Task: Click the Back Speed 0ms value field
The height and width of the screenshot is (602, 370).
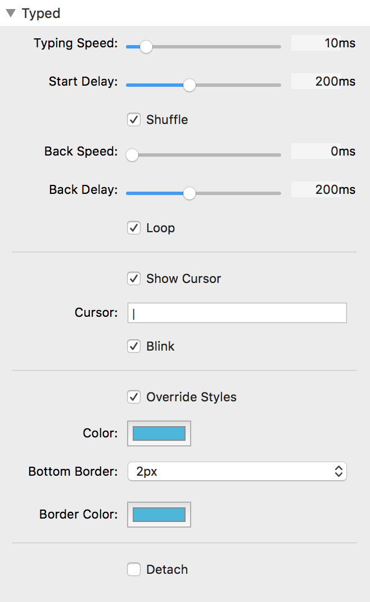Action: [323, 151]
